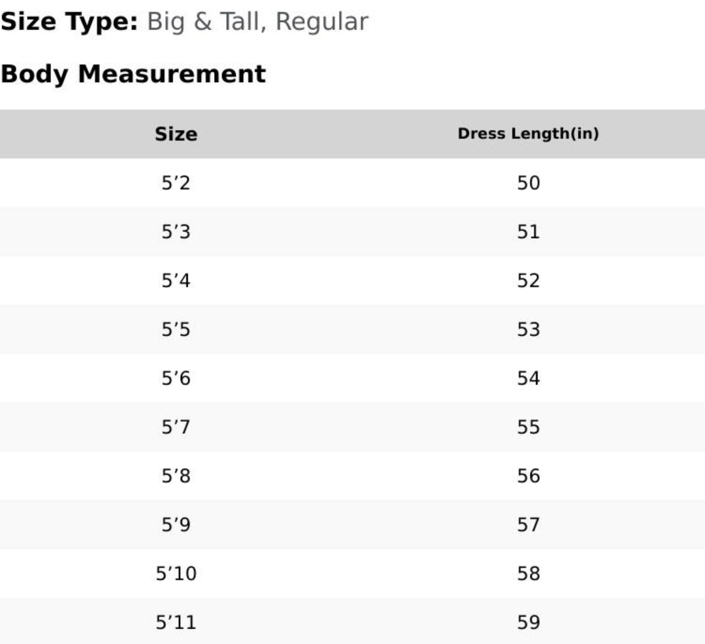Select the 5'8 size cell

[176, 476]
